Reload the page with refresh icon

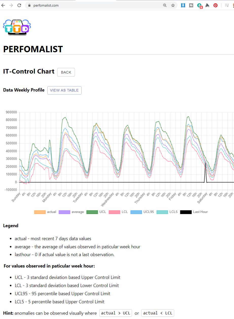[x=19, y=5]
